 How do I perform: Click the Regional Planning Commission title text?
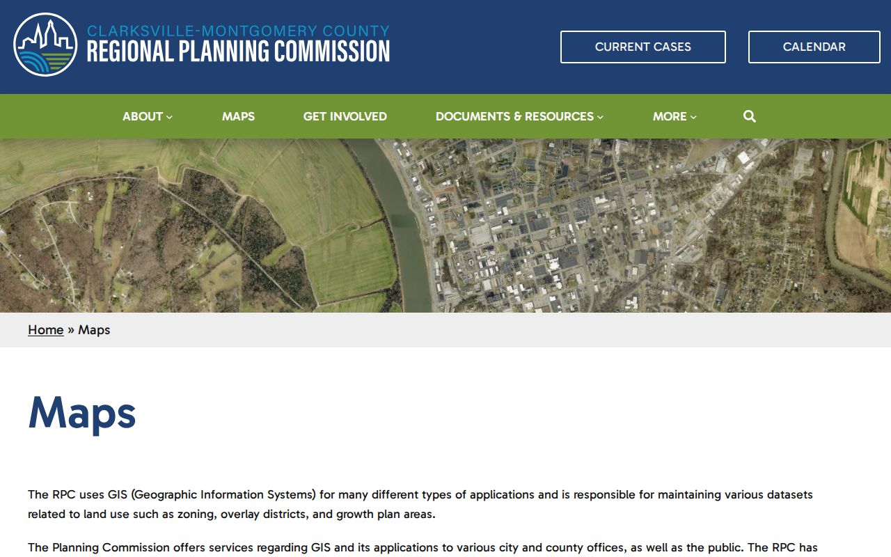point(238,52)
